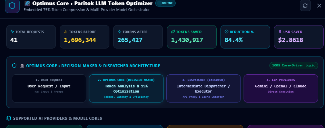Click the USD Saved value $2.8618
The height and width of the screenshot is (128, 325).
[x=290, y=40]
